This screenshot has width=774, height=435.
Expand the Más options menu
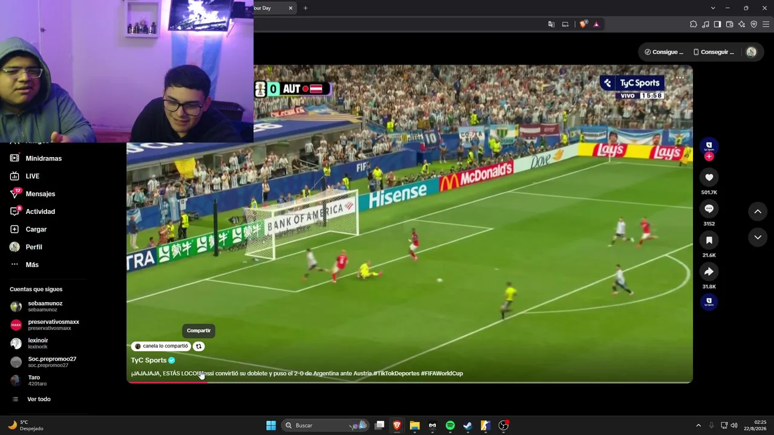(24, 265)
